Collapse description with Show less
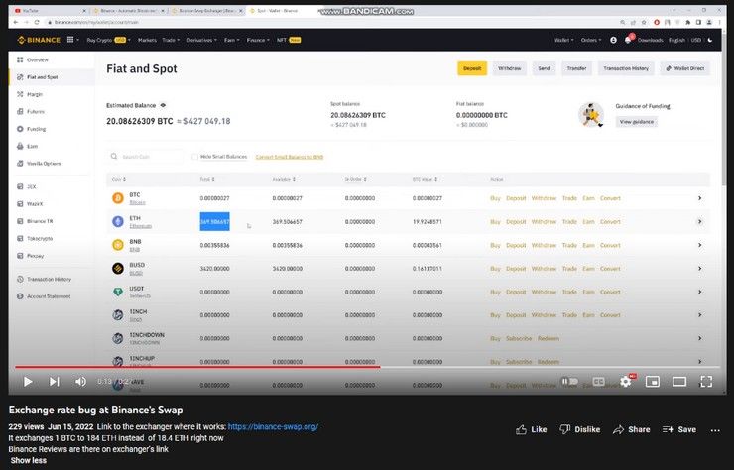 click(x=29, y=460)
